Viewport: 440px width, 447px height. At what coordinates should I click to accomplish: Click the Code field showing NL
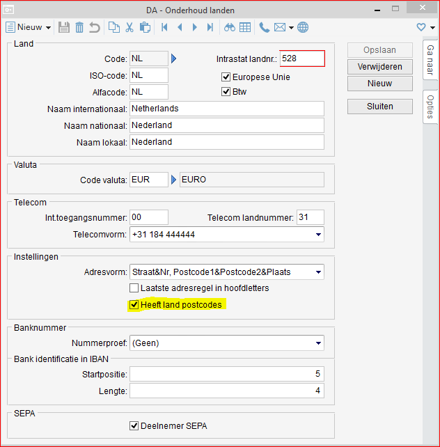(x=149, y=58)
